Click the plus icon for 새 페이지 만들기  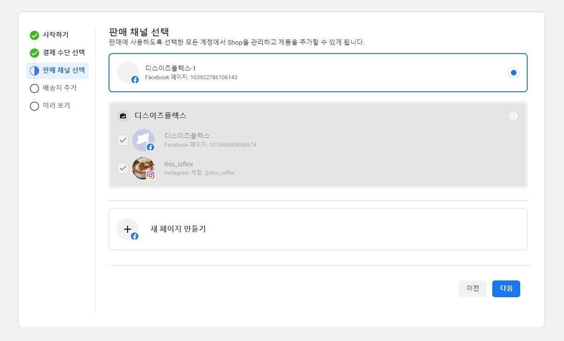(x=128, y=229)
